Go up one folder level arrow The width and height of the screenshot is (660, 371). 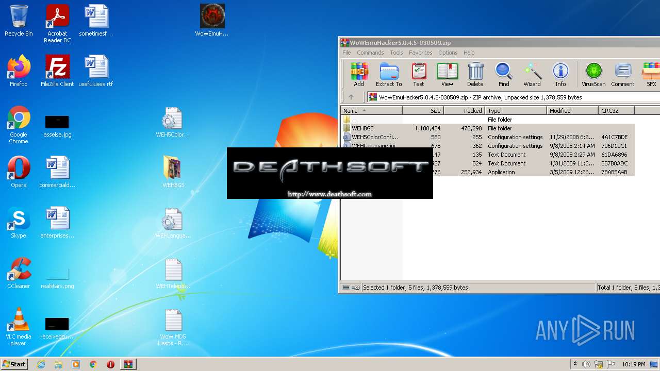pyautogui.click(x=351, y=97)
